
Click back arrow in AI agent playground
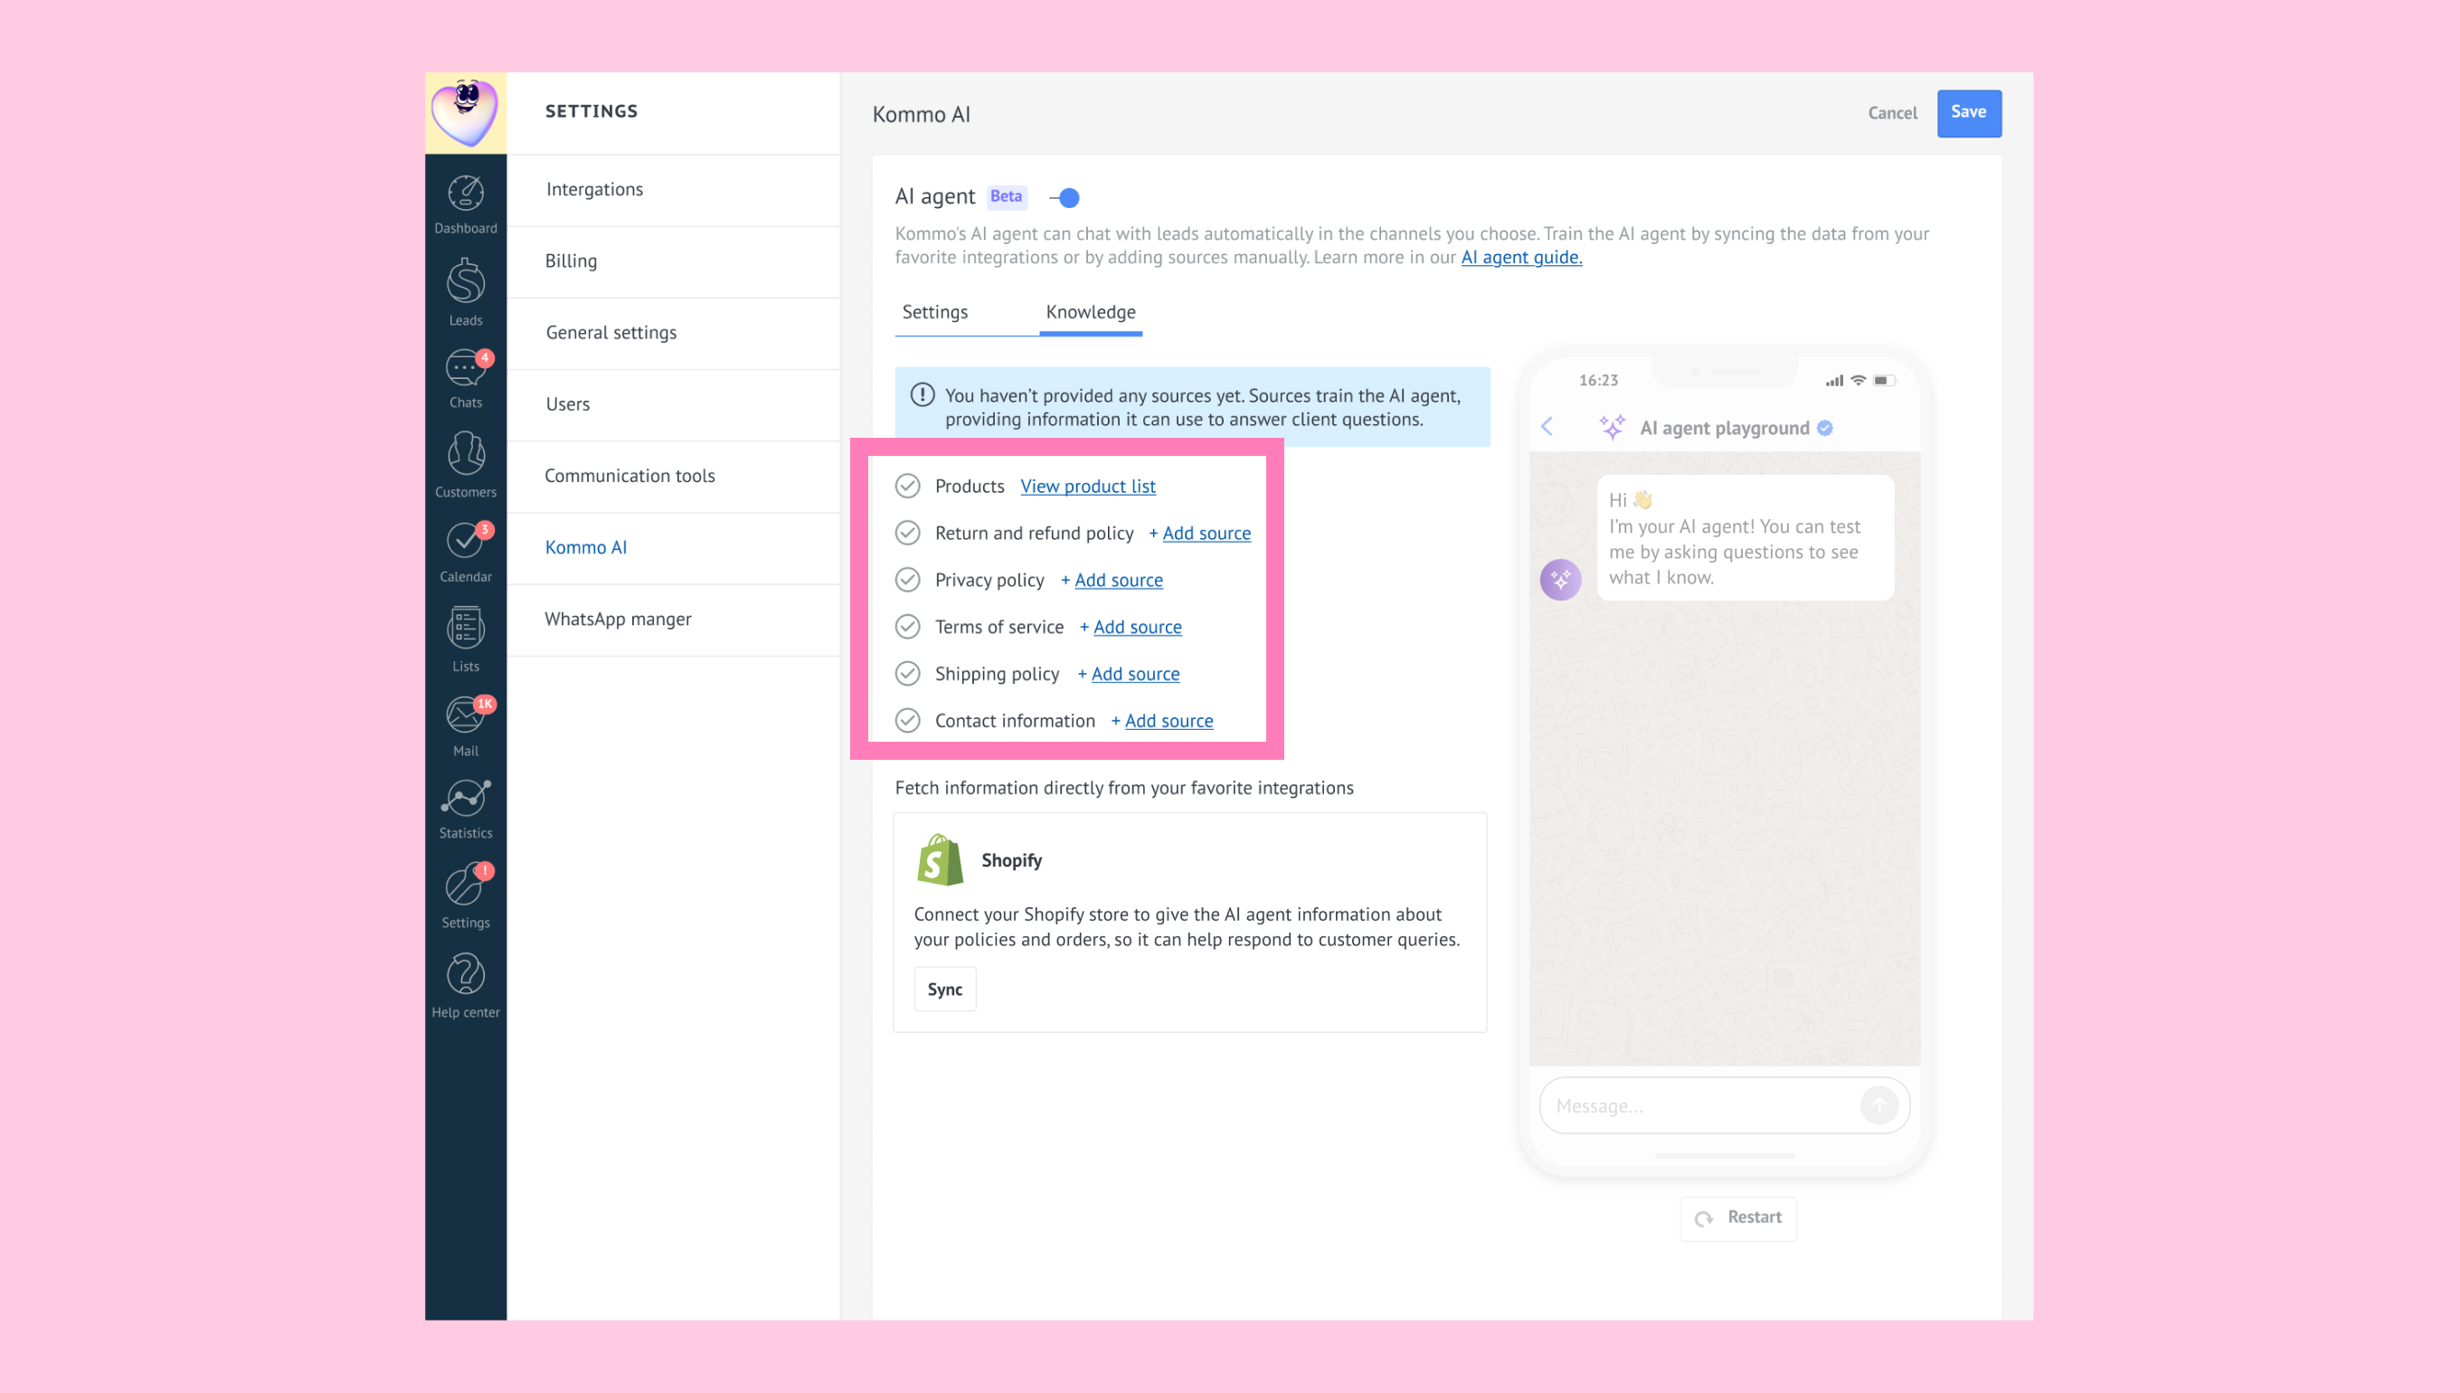coord(1547,427)
